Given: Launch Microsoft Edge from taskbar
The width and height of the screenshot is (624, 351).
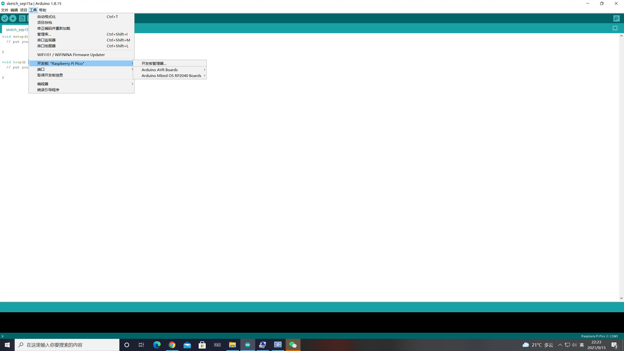Looking at the screenshot, I should click(x=157, y=345).
